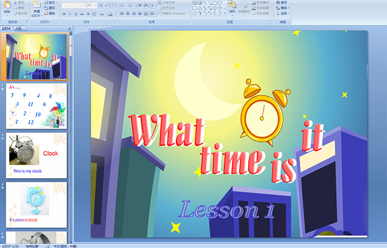387x248 pixels.
Task: Toggle strikethrough abc formatting
Action: [x=82, y=14]
